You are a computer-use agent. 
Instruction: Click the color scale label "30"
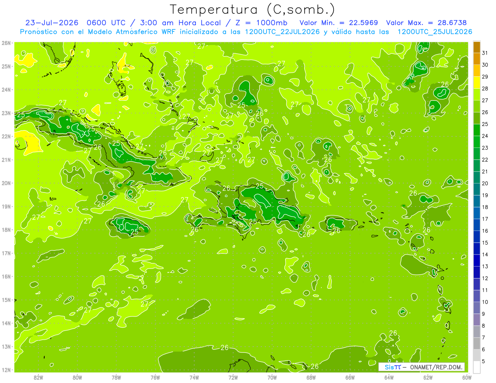485,65
